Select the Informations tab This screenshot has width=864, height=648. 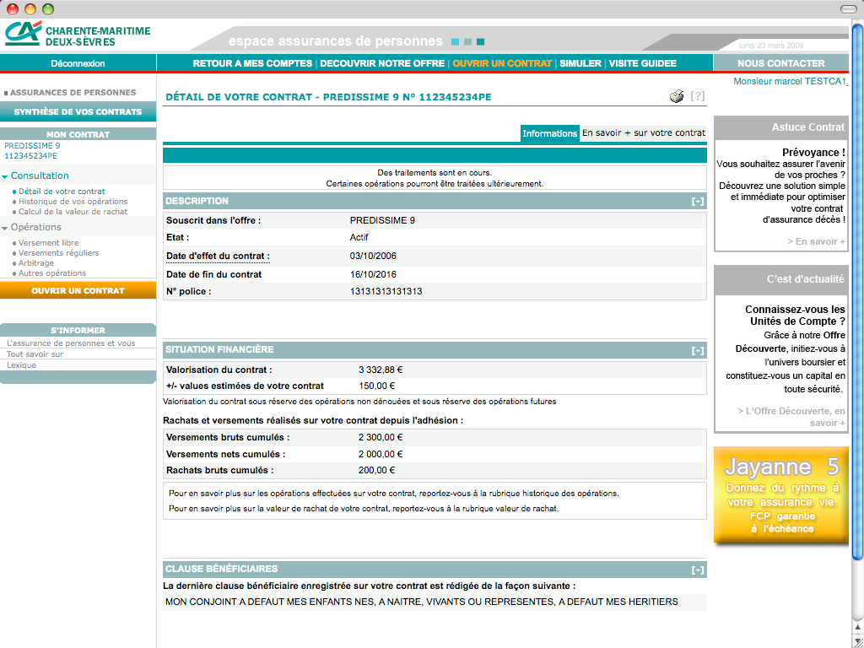(x=549, y=133)
